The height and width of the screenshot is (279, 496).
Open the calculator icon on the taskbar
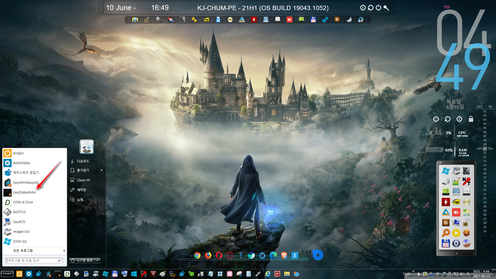tap(249, 274)
